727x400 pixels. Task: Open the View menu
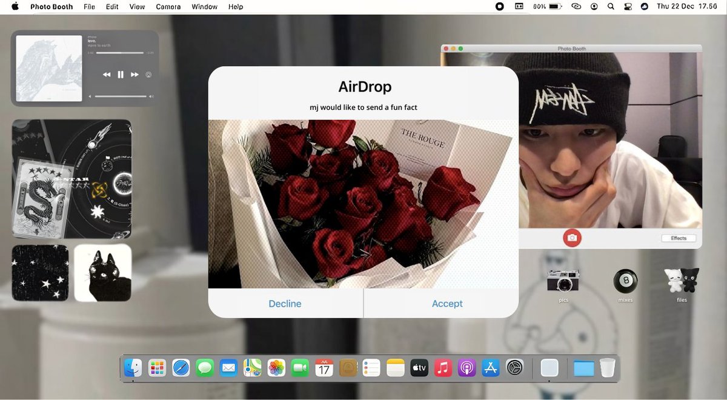click(138, 7)
